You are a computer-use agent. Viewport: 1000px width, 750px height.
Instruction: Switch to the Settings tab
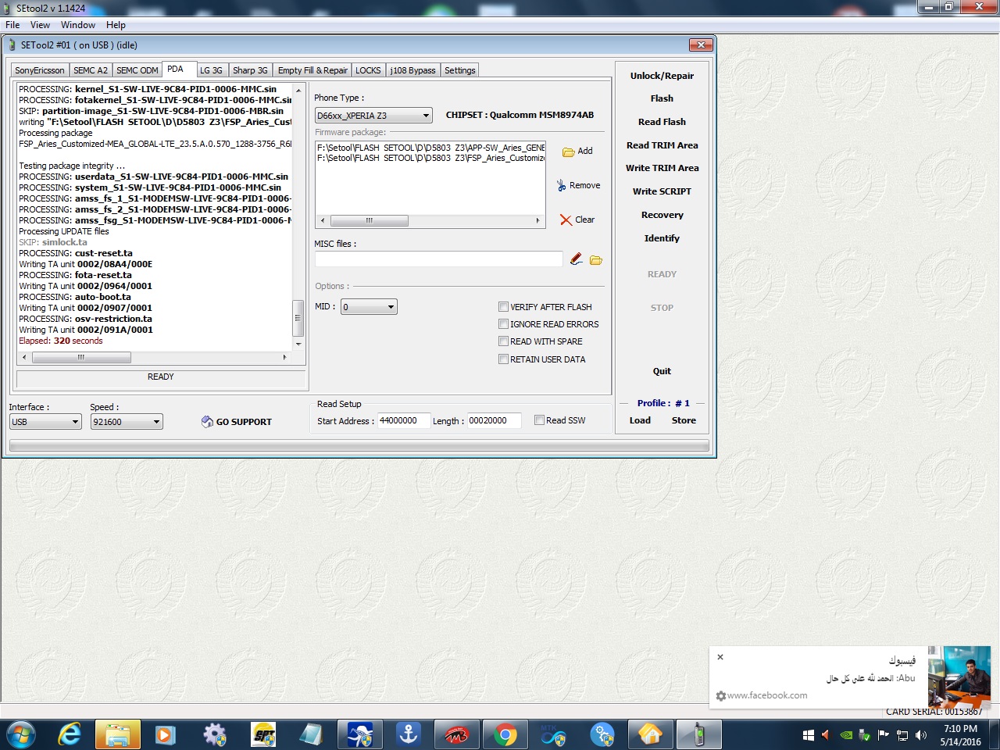(x=460, y=70)
